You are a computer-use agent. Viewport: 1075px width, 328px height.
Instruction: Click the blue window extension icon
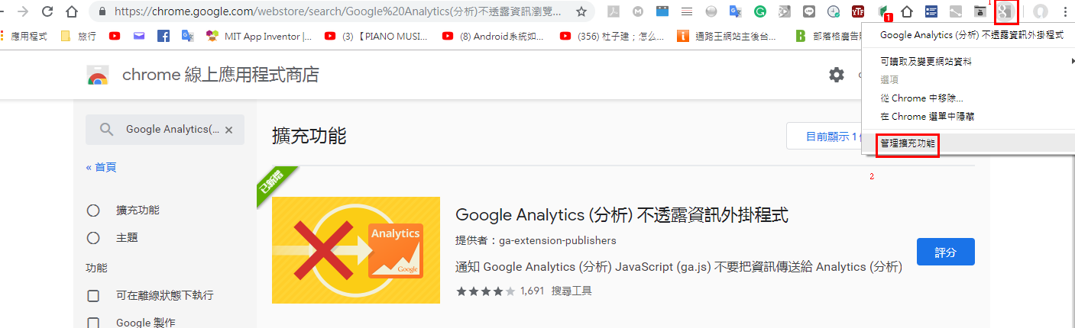pyautogui.click(x=662, y=11)
